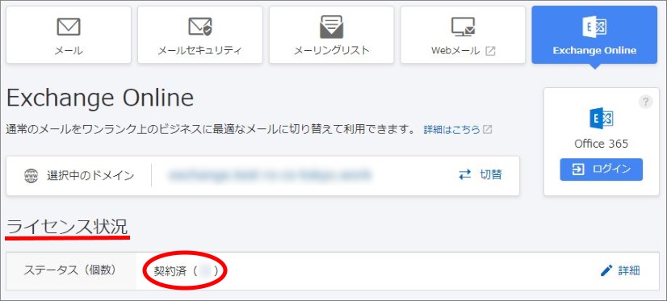Click the globe icon beside 選択中のドメイン

31,176
